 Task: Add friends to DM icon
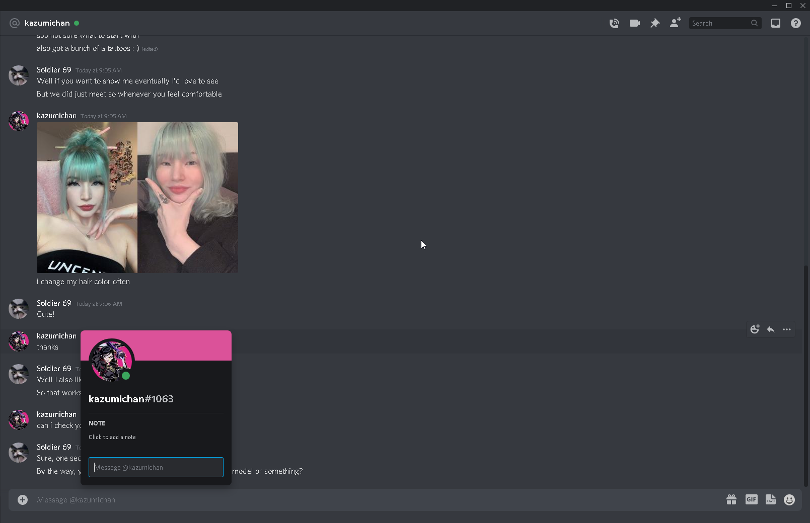pos(675,23)
